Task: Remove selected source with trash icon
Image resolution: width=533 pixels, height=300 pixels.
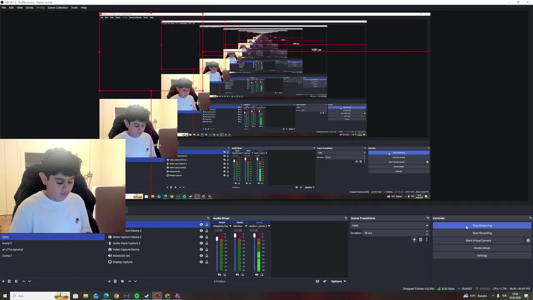Action: click(115, 281)
